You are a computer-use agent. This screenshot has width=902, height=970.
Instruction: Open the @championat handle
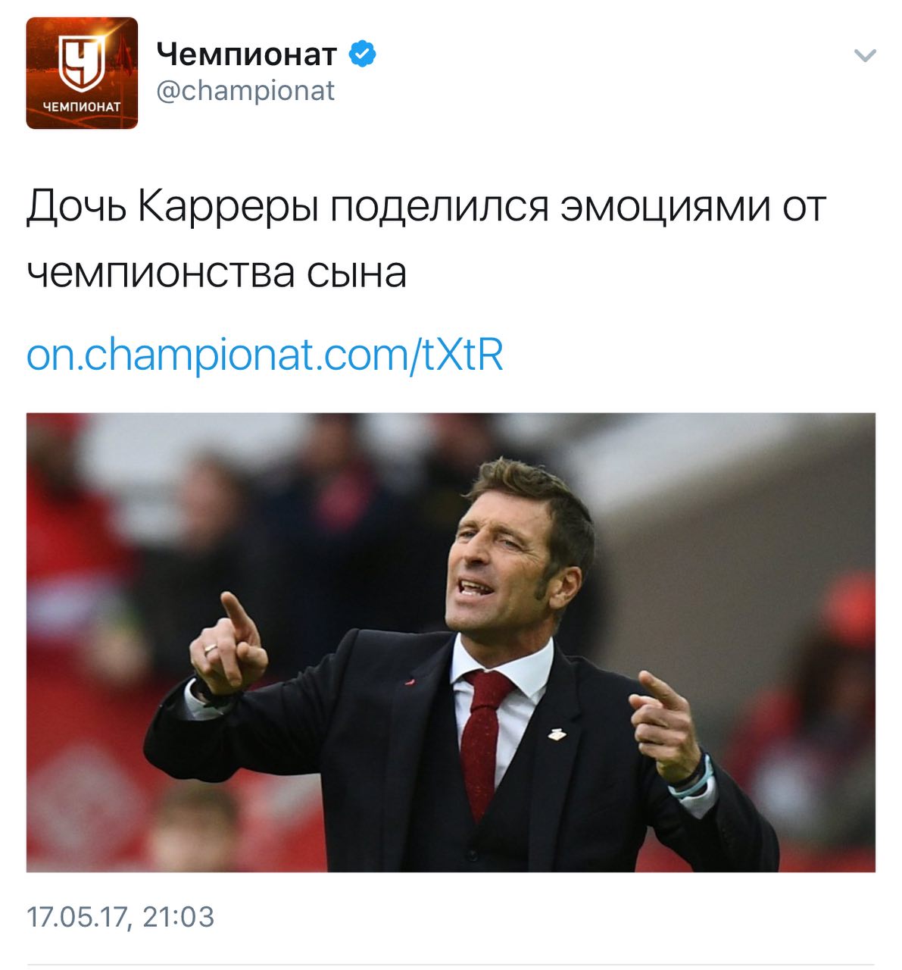click(245, 91)
